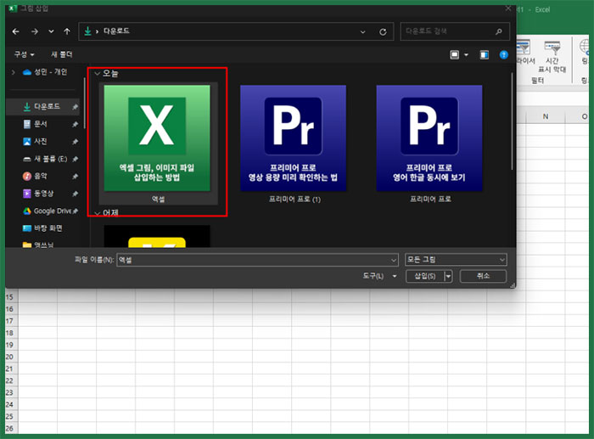Image resolution: width=594 pixels, height=439 pixels.
Task: Collapse the 오늘 group
Action: (98, 74)
